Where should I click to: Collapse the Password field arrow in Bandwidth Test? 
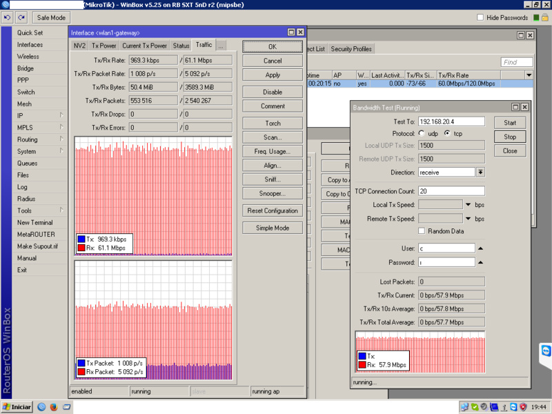point(481,263)
